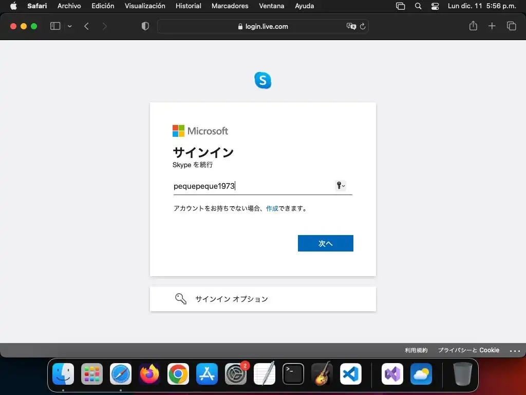Click Safari icon in the Dock
The image size is (526, 395).
[x=121, y=374]
